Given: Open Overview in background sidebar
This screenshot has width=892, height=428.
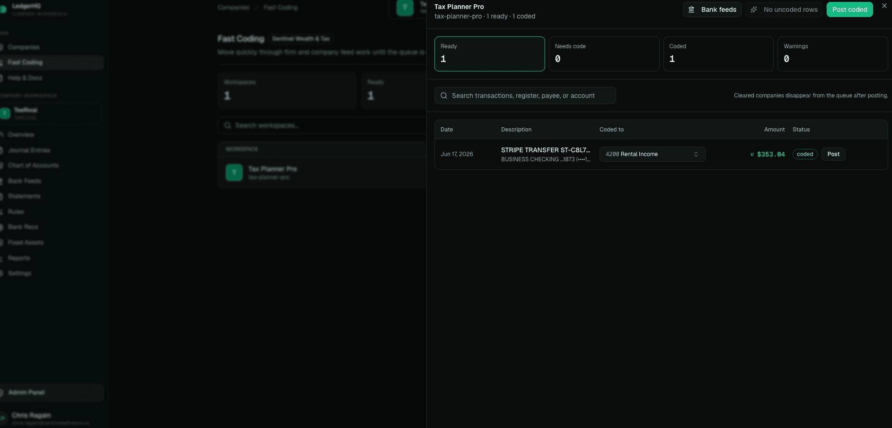Looking at the screenshot, I should click(21, 135).
